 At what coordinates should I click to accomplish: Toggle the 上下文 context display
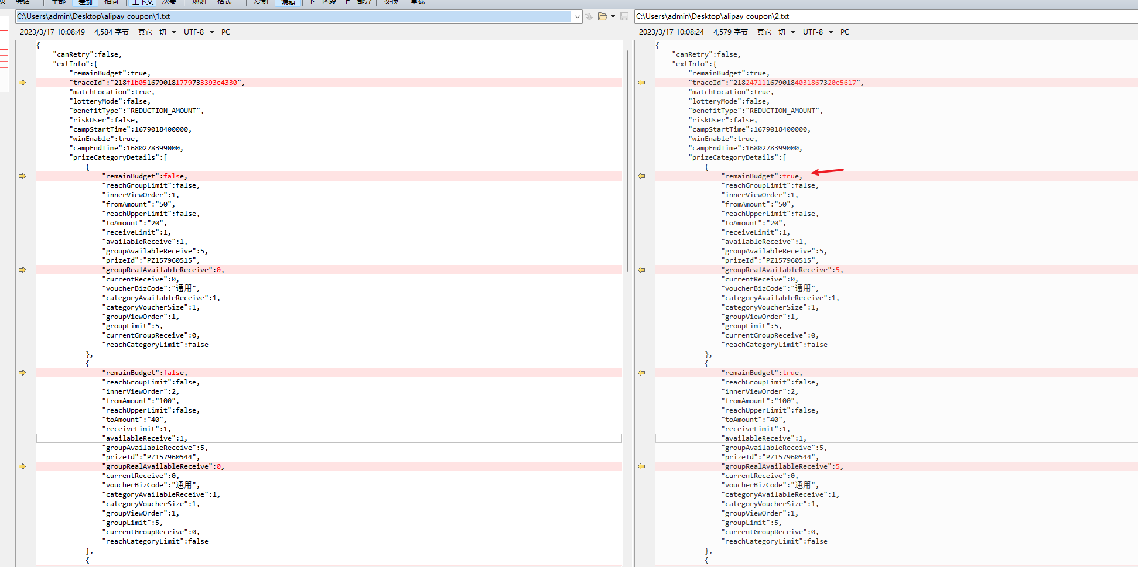(x=142, y=2)
